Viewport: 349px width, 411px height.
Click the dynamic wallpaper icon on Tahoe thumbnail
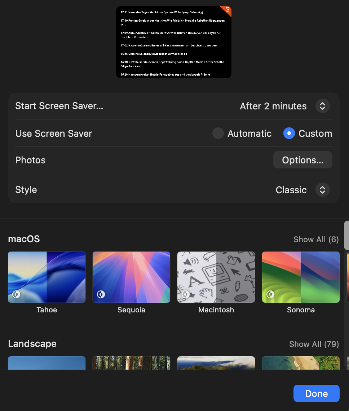point(16,294)
